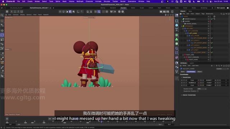The height and width of the screenshot is (129, 230).
Task: Click the Deformer icon in object palette
Action: click(x=177, y=48)
